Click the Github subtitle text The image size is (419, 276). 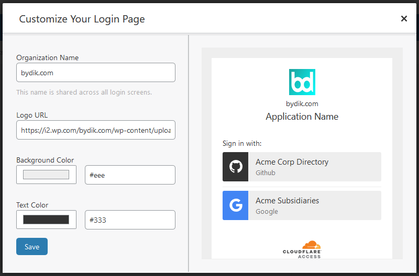pyautogui.click(x=266, y=173)
